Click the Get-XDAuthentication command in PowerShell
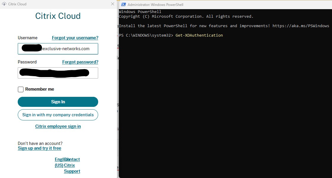The image size is (332, 178). pos(199,35)
